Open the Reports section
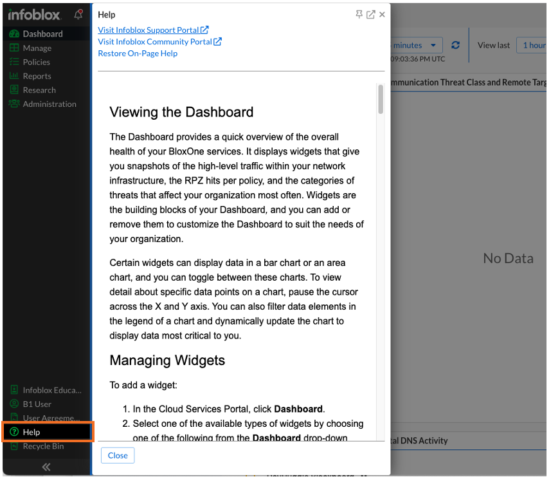 pyautogui.click(x=37, y=76)
